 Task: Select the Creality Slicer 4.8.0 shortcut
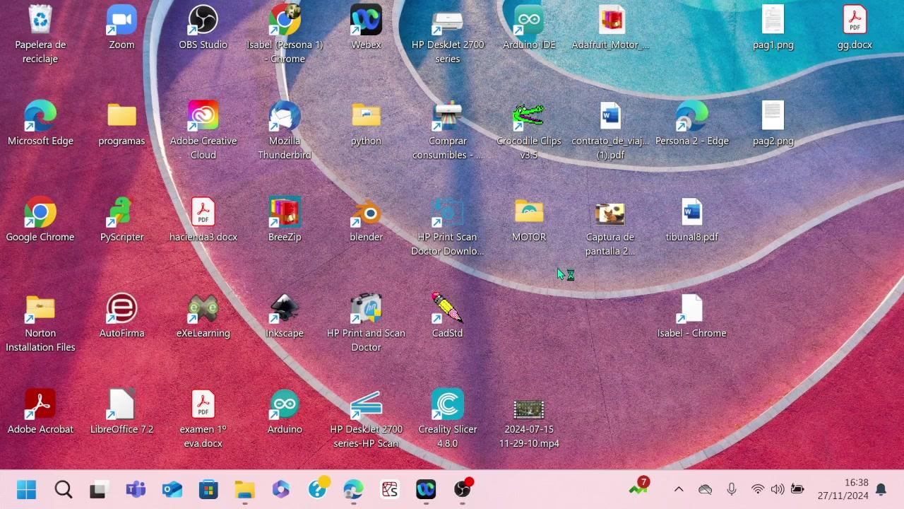(448, 419)
